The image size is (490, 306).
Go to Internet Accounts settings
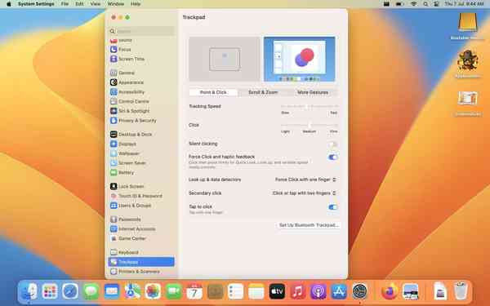point(141,228)
